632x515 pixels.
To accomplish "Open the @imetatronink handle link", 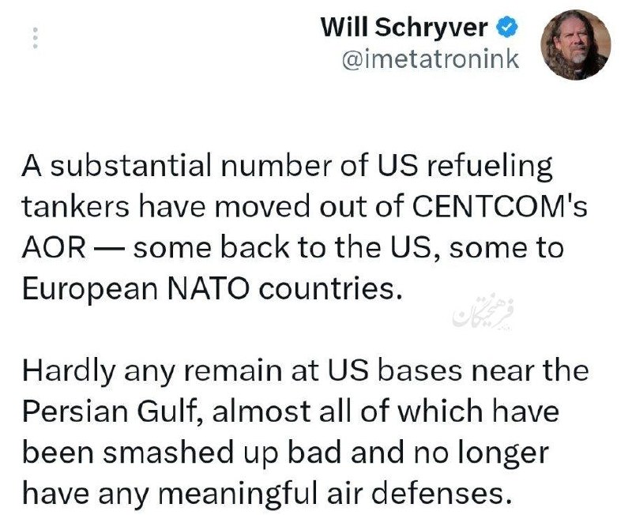I will (x=430, y=59).
